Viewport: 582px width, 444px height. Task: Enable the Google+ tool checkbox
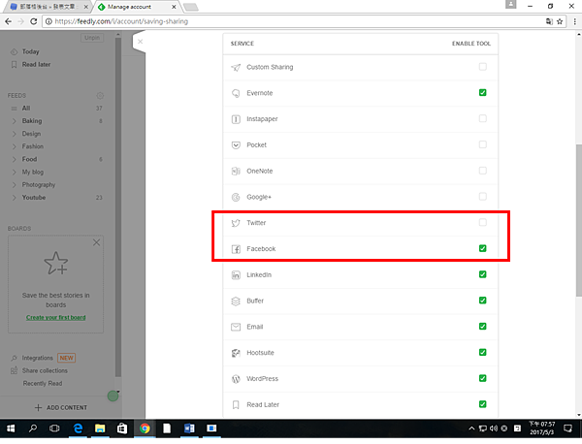(x=482, y=197)
